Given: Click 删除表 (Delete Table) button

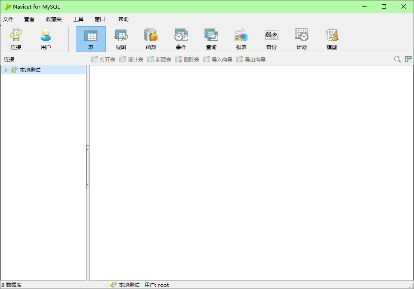Looking at the screenshot, I should tap(188, 60).
